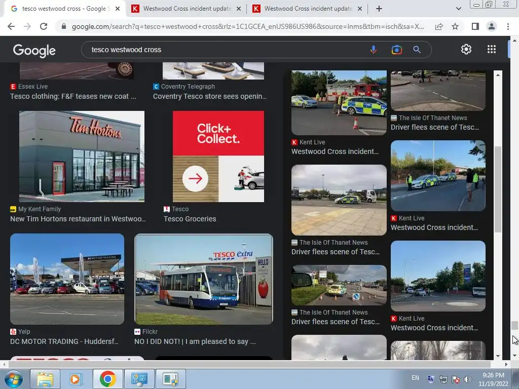Image resolution: width=519 pixels, height=389 pixels.
Task: Switch to the third tab, Westwood Cross incident update
Action: click(308, 9)
